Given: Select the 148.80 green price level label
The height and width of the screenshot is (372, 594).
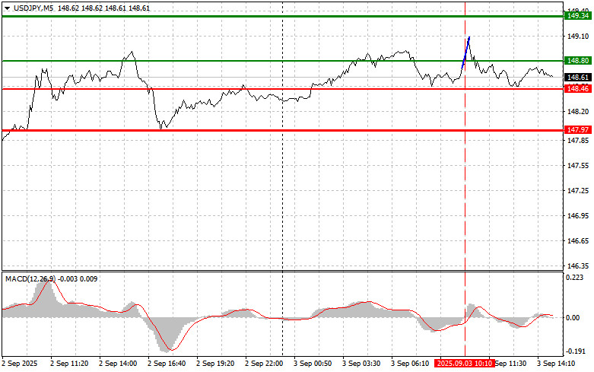Looking at the screenshot, I should pyautogui.click(x=578, y=61).
